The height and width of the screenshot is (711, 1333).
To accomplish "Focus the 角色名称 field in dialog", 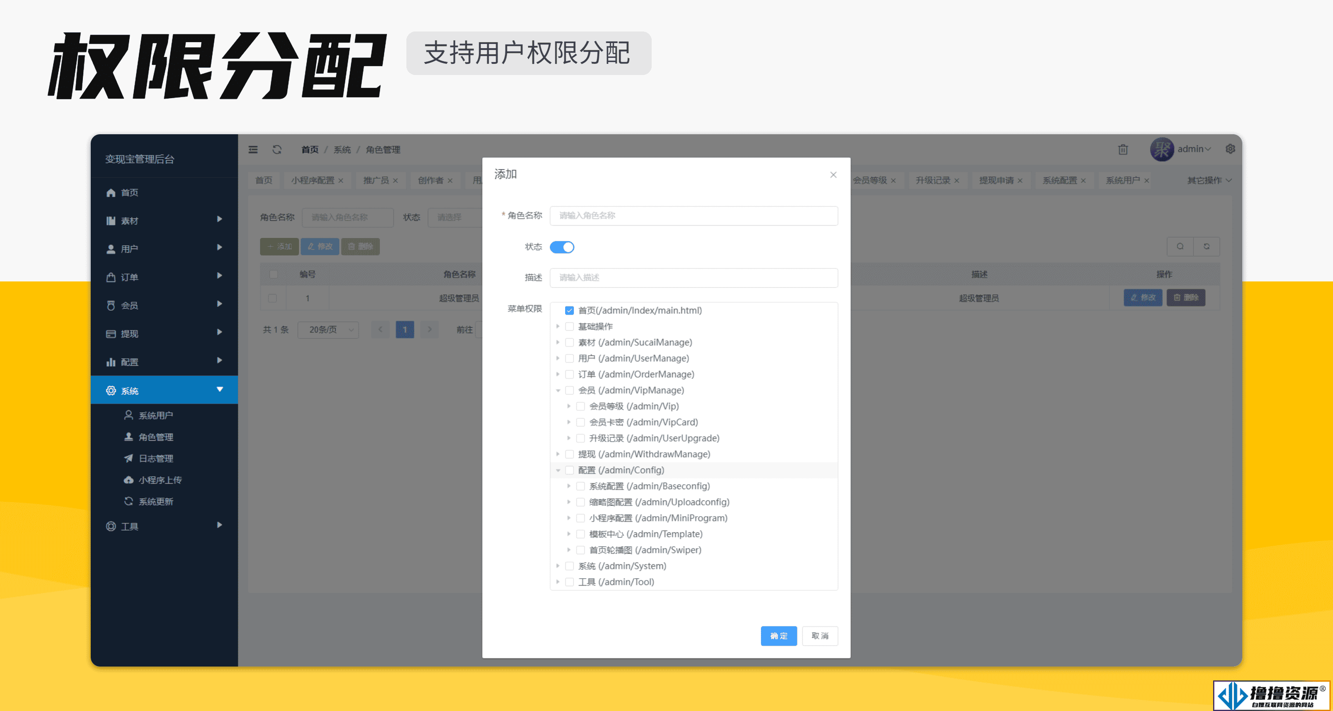I will click(x=693, y=216).
